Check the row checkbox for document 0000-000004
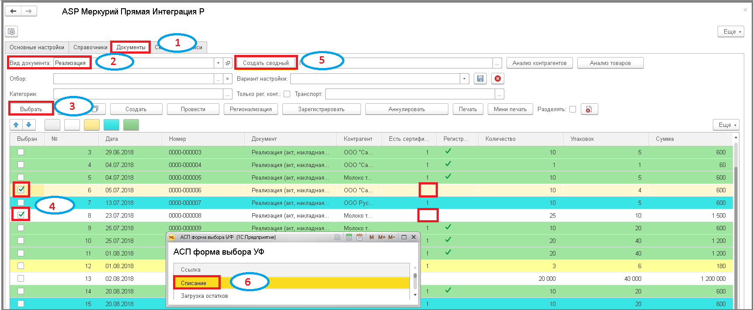This screenshot has height=310, width=753. (21, 165)
